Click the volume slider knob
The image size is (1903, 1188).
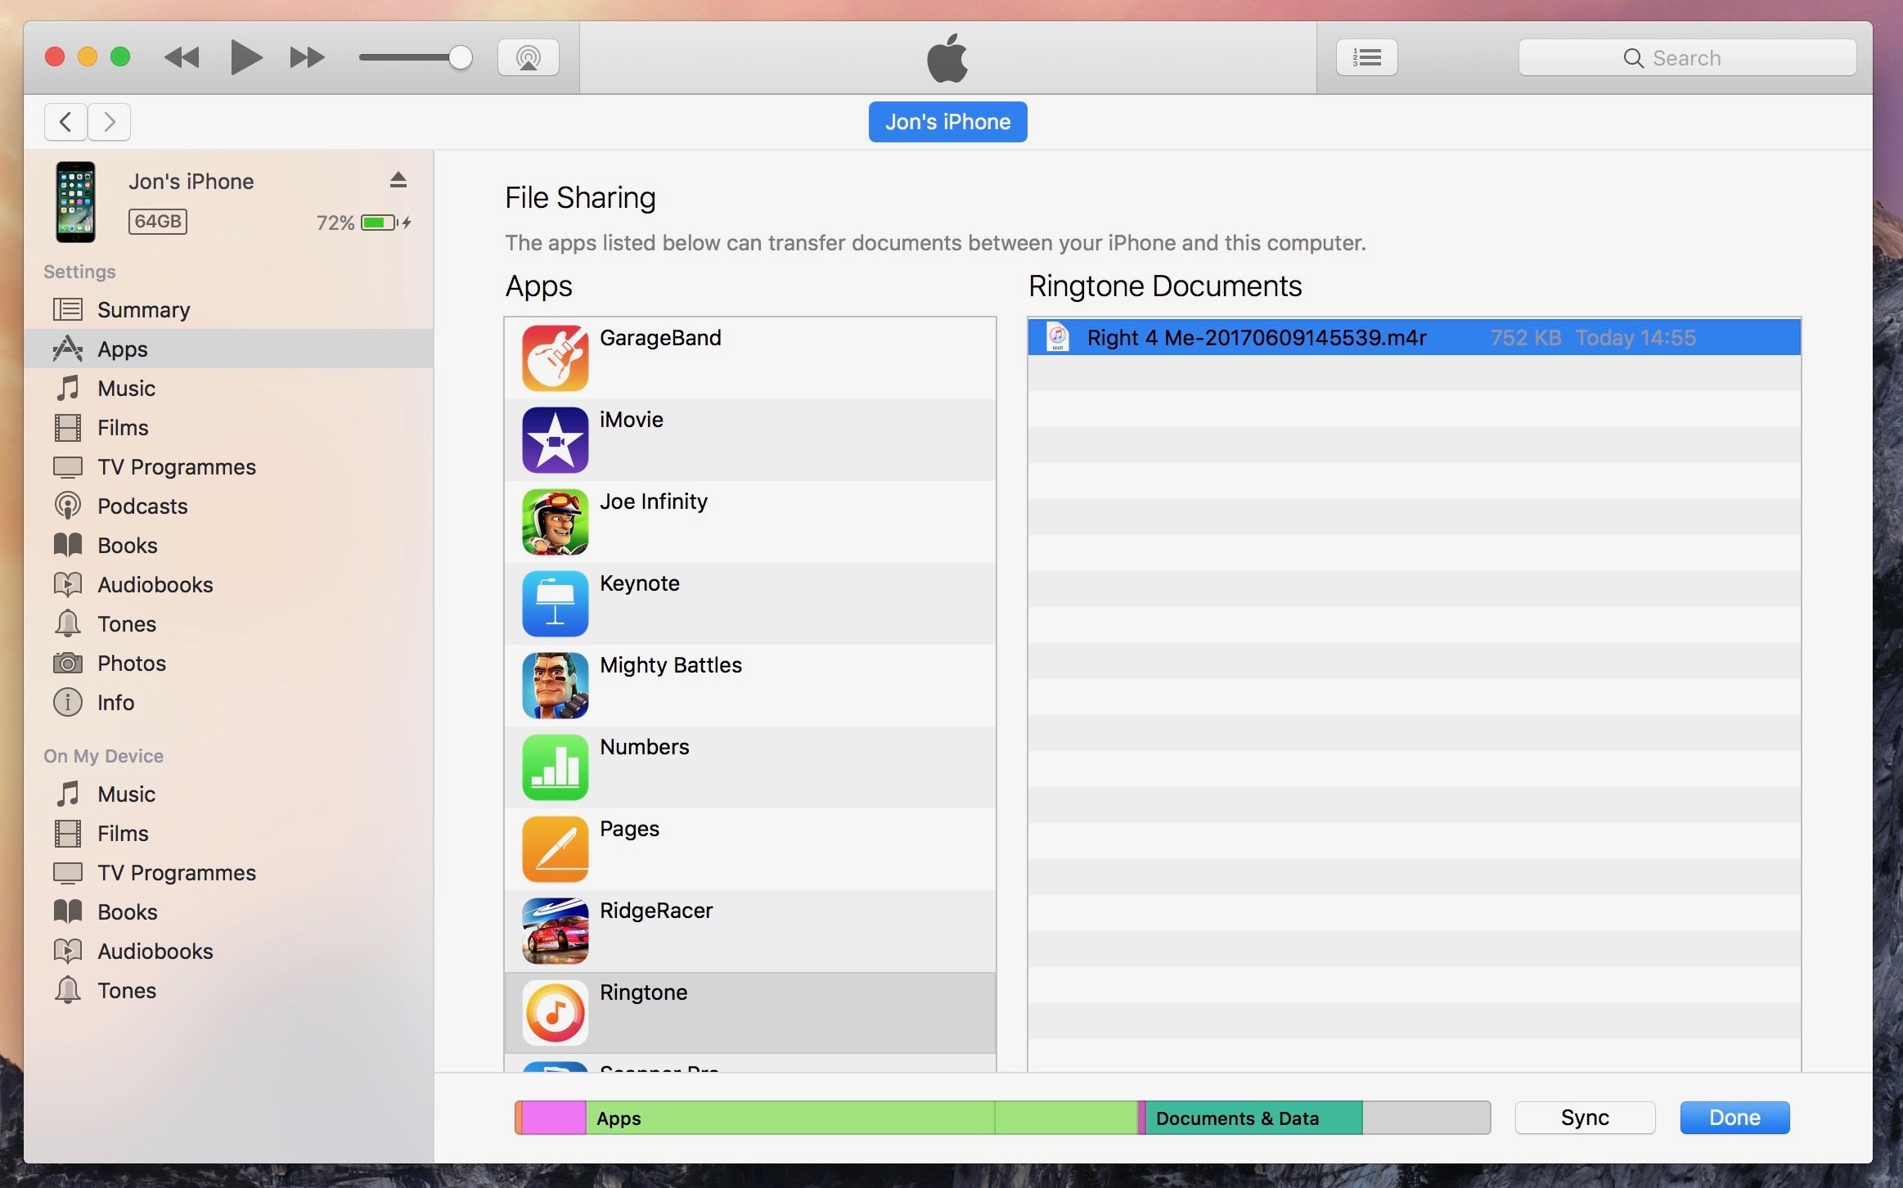[461, 57]
